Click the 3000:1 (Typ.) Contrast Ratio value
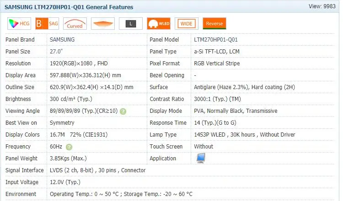343x201 pixels. pyautogui.click(x=217, y=99)
